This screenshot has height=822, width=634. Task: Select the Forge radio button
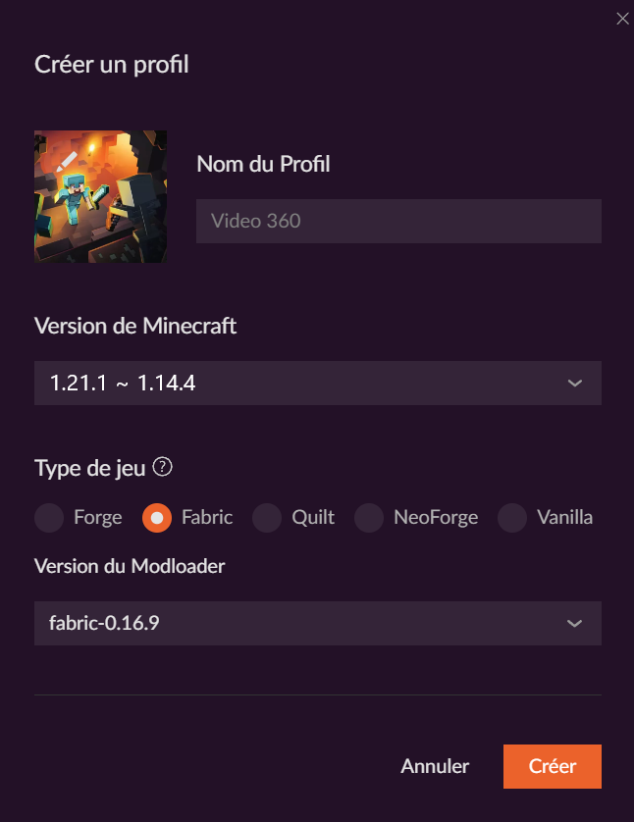tap(49, 517)
